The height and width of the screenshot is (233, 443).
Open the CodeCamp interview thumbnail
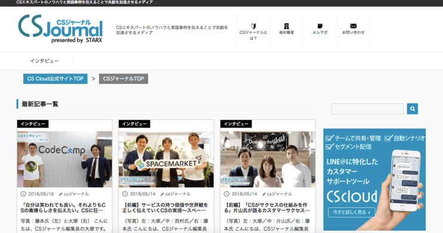[x=64, y=159]
